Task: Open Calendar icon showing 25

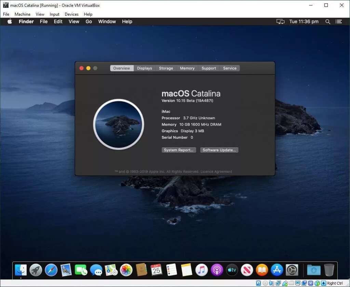Action: (x=156, y=270)
